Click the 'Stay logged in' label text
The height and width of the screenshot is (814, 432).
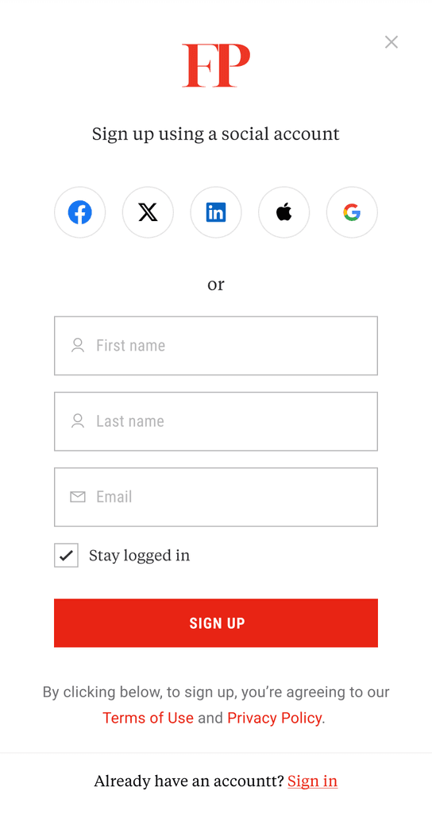tap(139, 556)
